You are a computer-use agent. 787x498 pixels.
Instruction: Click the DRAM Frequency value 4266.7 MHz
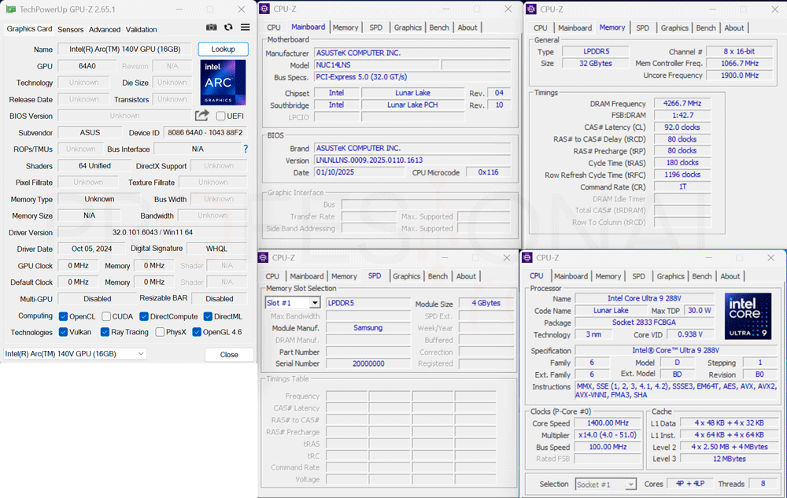[682, 103]
